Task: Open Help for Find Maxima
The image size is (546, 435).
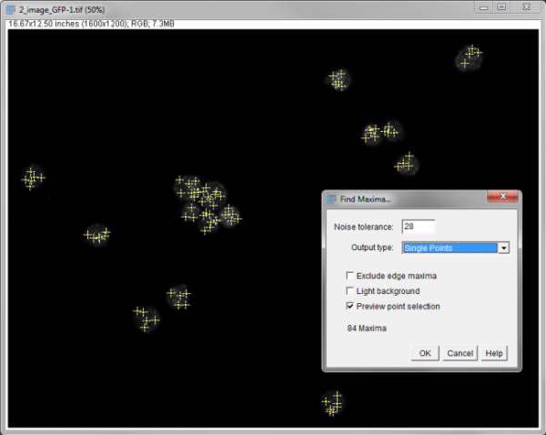Action: pyautogui.click(x=493, y=353)
